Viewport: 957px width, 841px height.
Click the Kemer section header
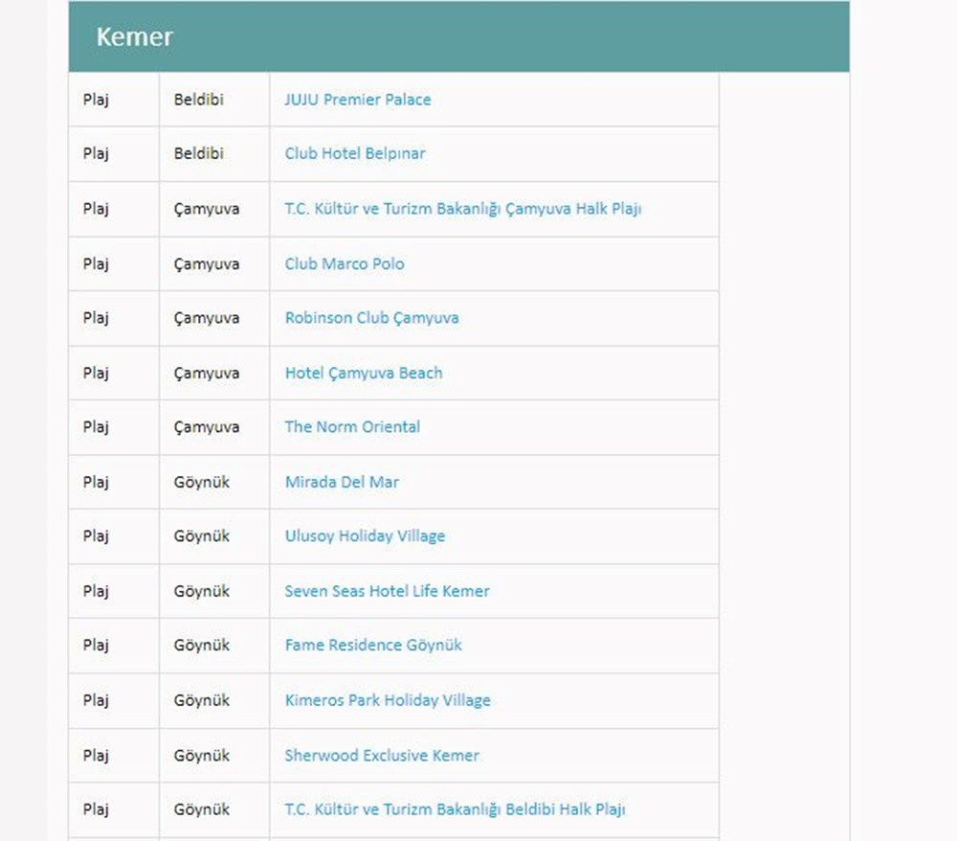click(134, 37)
